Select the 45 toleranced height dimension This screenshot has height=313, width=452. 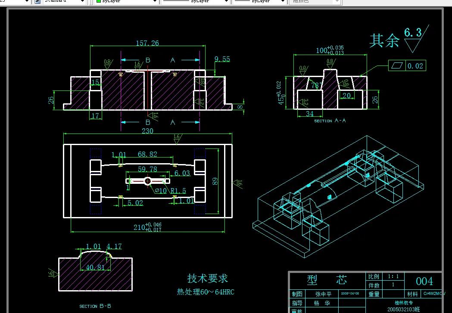pyautogui.click(x=281, y=93)
